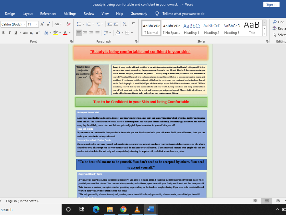Toggle Strikethrough formatting
Screen dimensions: 286x215
[x=25, y=33]
